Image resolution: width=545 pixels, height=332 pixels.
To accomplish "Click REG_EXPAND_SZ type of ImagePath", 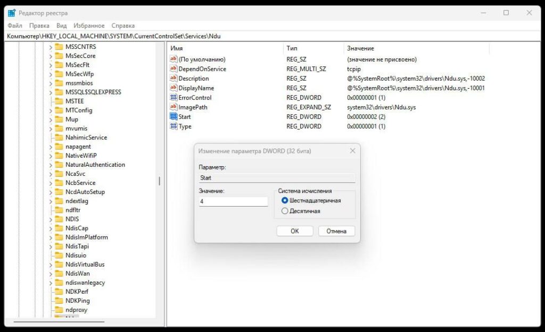I will [x=309, y=107].
